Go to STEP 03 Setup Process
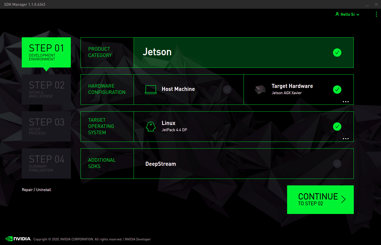The image size is (381, 245). pyautogui.click(x=46, y=126)
